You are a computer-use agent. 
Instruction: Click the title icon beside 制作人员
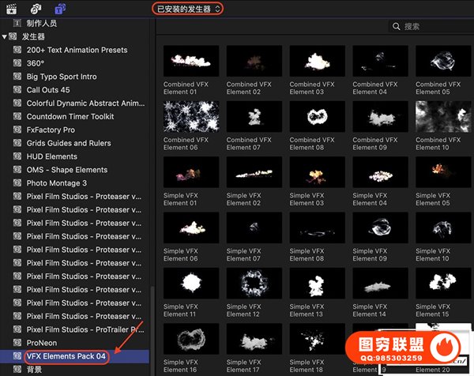coord(17,24)
